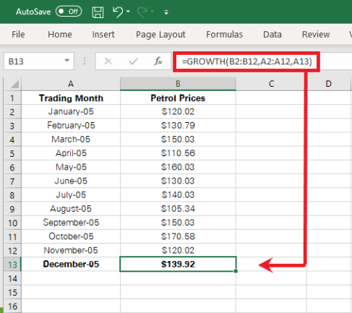
Task: Click the Save floppy disk icon
Action: tap(98, 12)
